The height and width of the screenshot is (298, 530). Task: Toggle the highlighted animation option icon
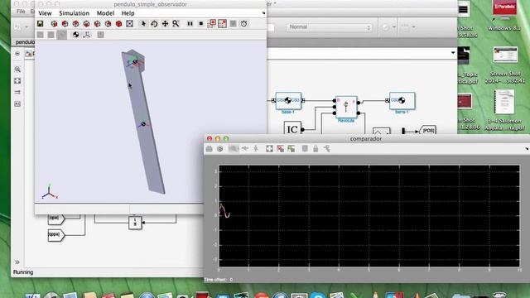tap(223, 24)
